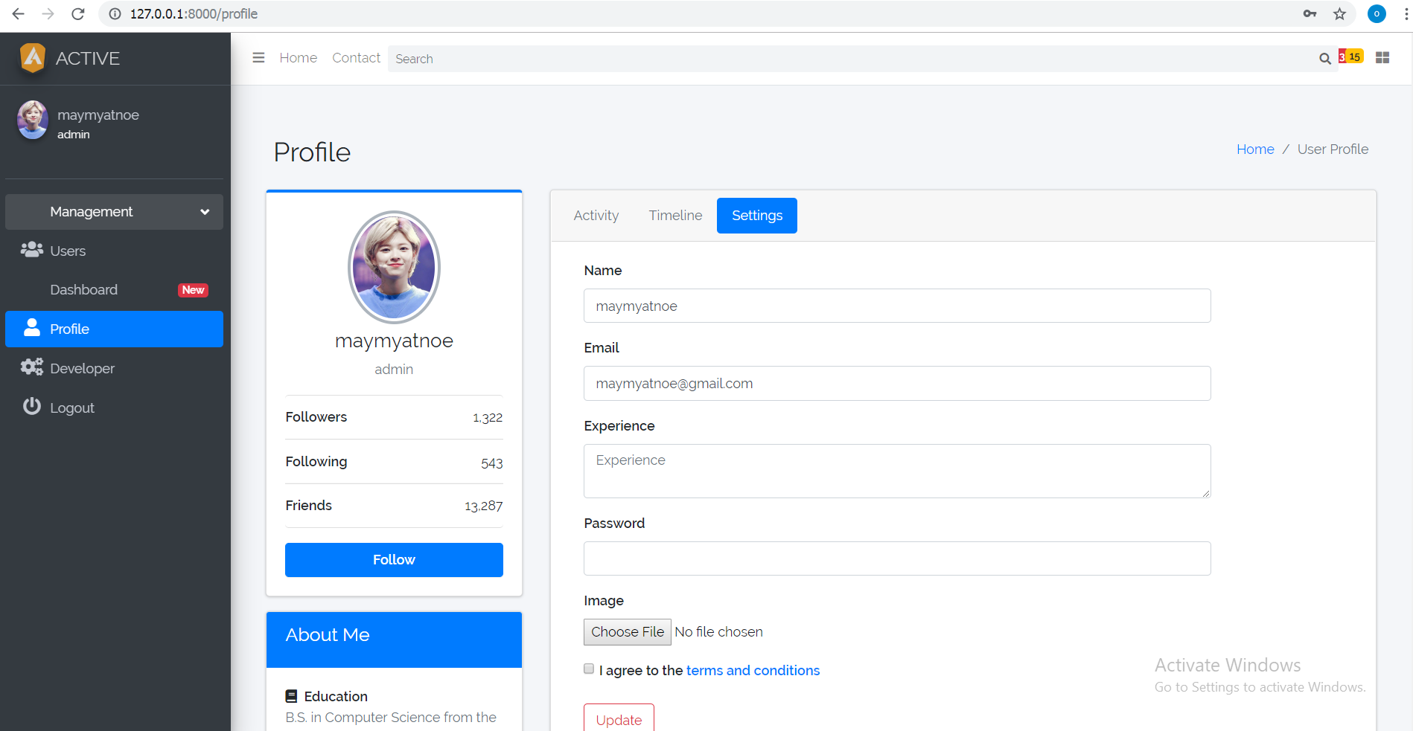Switch to the Activity tab
This screenshot has width=1413, height=731.
596,216
